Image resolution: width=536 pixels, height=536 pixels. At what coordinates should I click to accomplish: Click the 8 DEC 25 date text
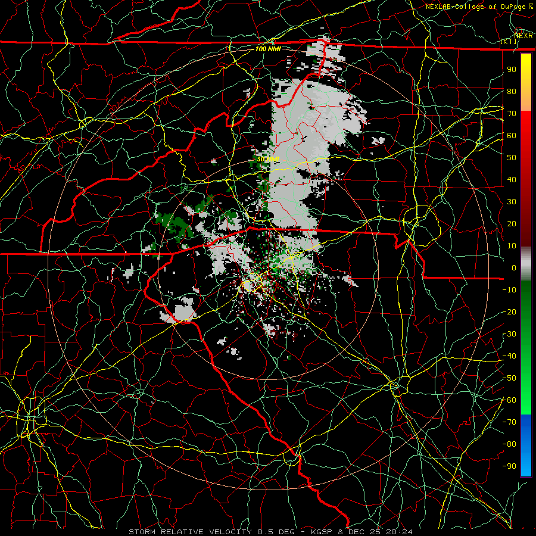pyautogui.click(x=359, y=532)
